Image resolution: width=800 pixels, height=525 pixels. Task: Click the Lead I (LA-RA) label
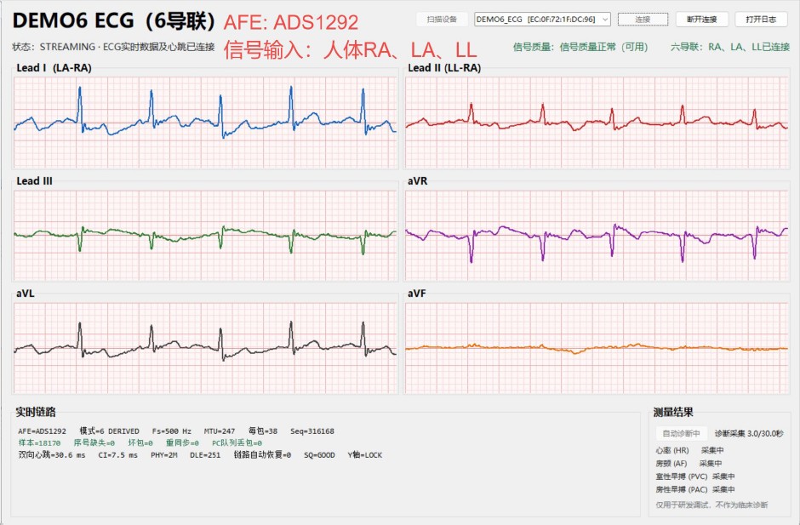coord(54,68)
